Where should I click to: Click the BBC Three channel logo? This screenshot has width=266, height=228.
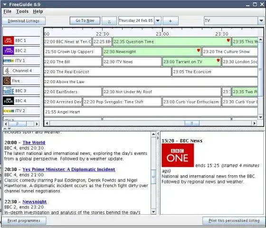tap(9, 91)
